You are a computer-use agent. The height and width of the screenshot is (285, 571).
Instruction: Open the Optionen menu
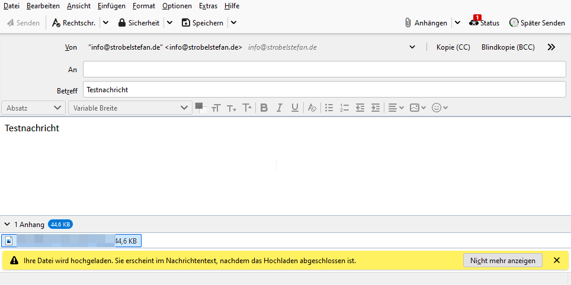click(x=177, y=6)
